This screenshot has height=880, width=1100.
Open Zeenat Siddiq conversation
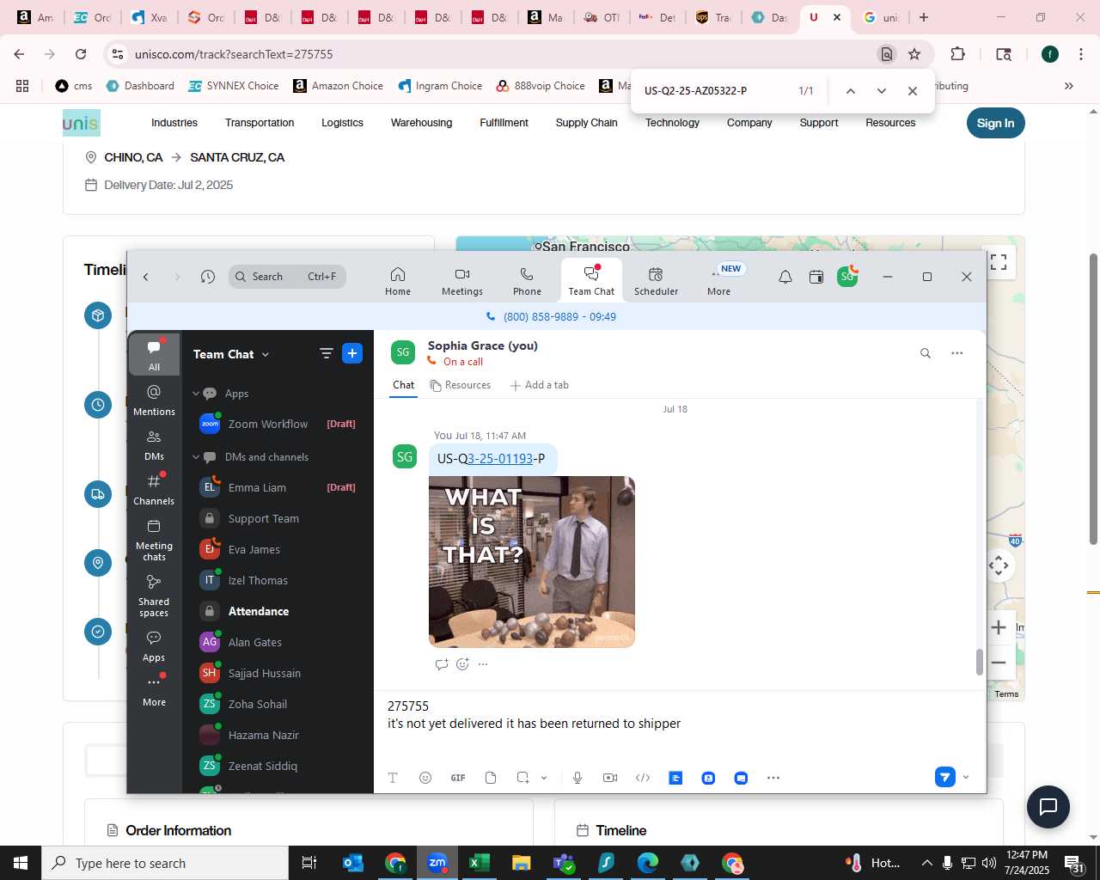pyautogui.click(x=278, y=766)
